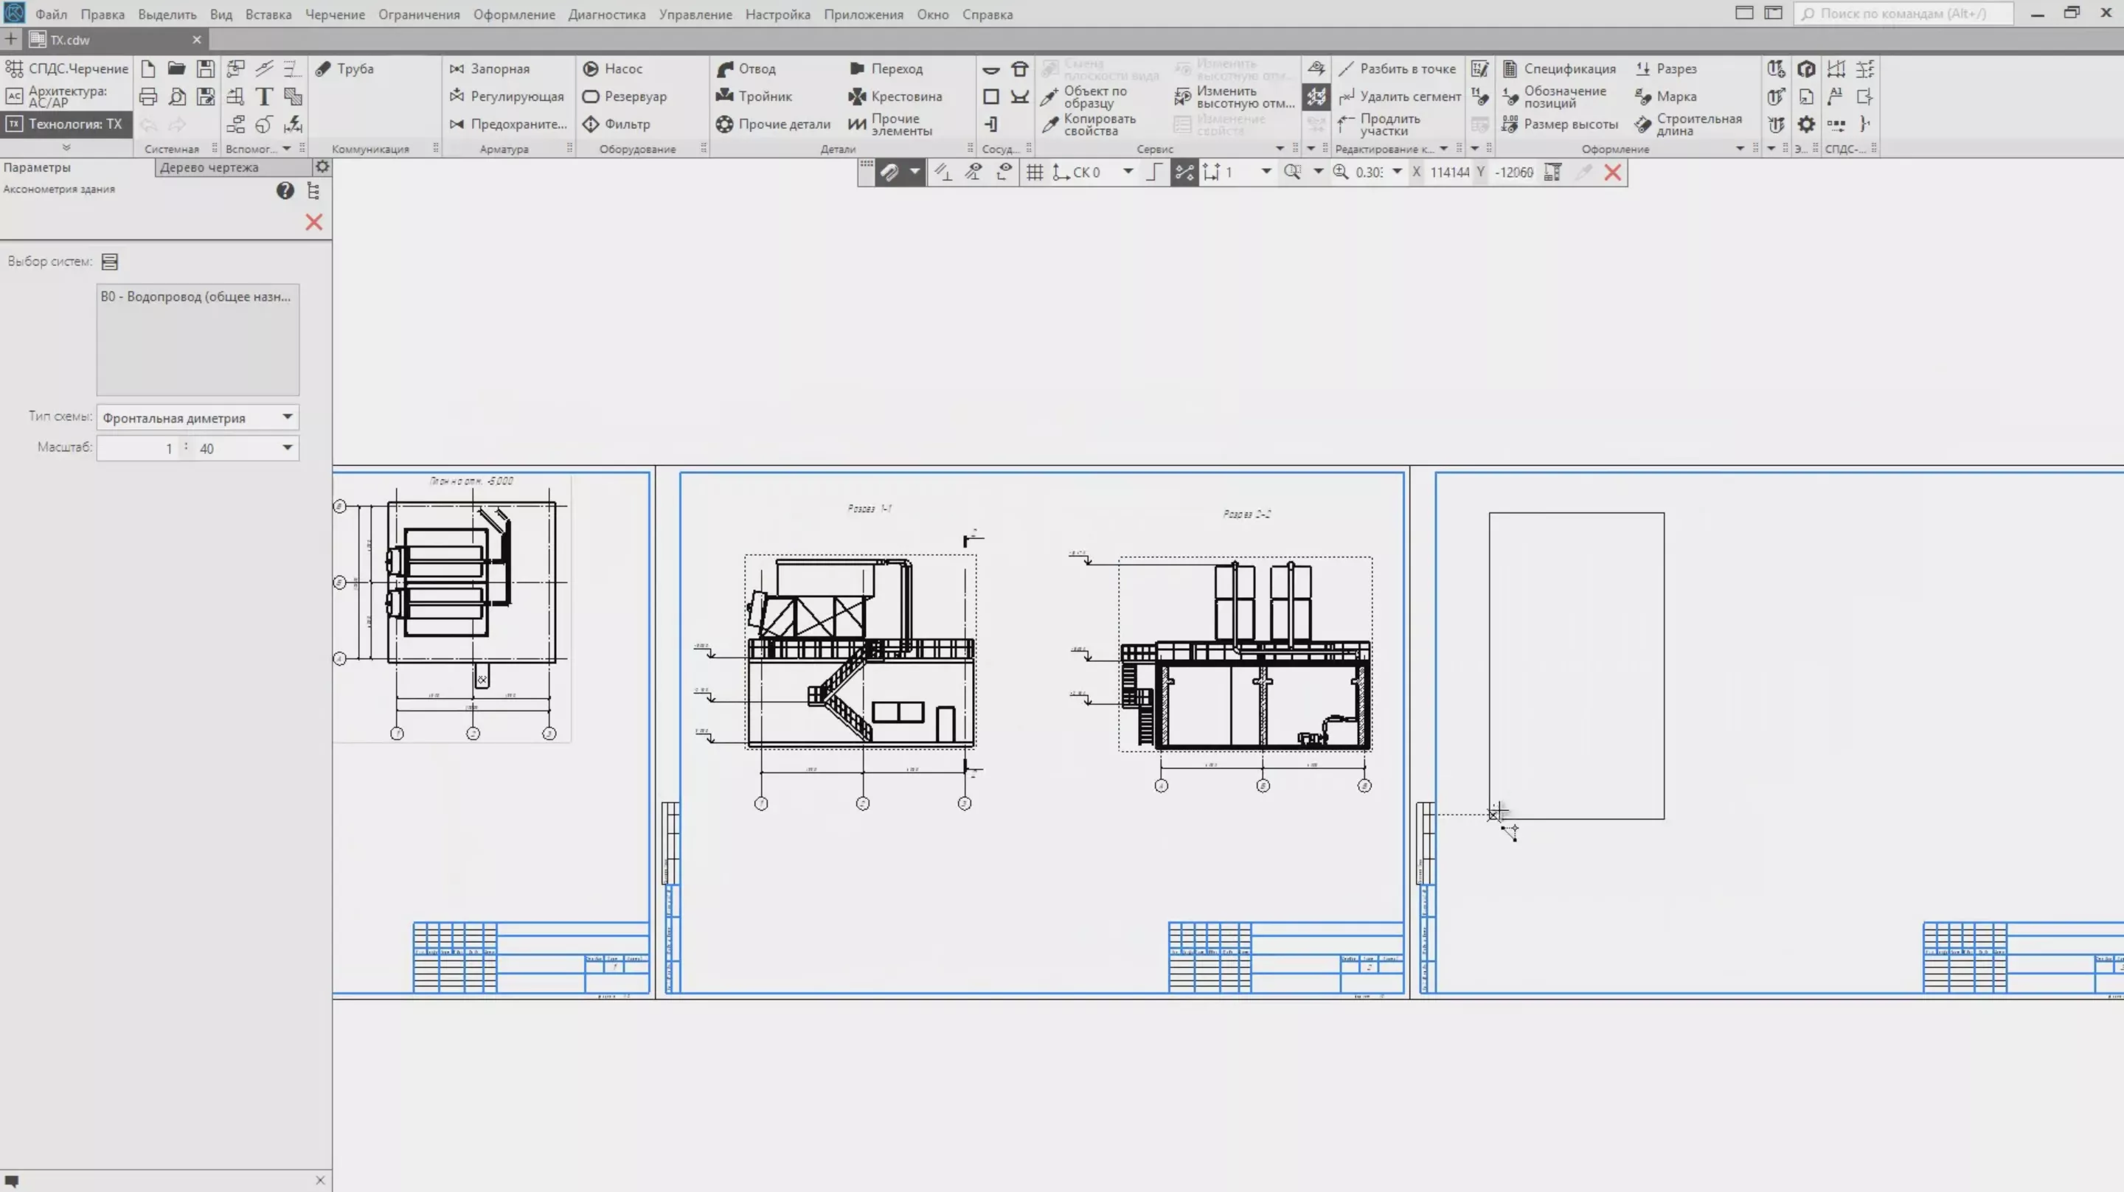Open the Тип схемы dropdown
The image size is (2124, 1192).
(287, 417)
